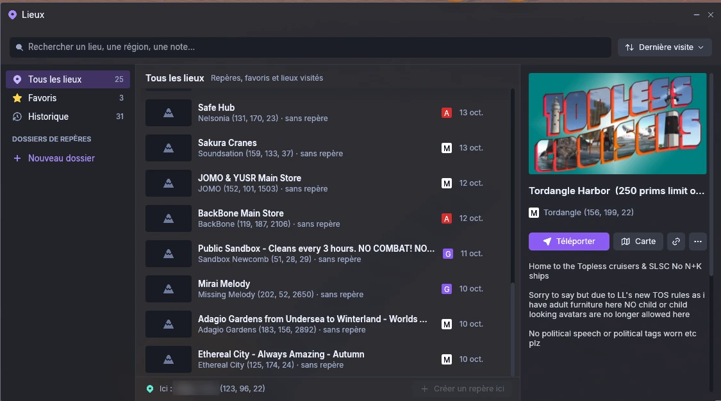Click the Moderate rating badge on Sakura Cranes
This screenshot has width=721, height=401.
pyautogui.click(x=447, y=148)
